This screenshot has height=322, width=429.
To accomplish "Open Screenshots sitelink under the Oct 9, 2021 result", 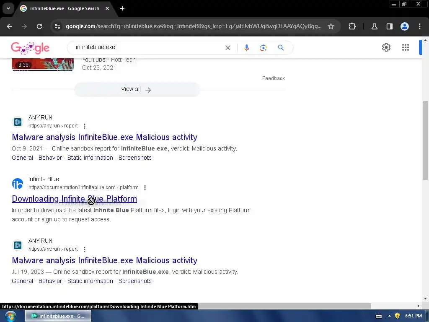I will coord(135,158).
